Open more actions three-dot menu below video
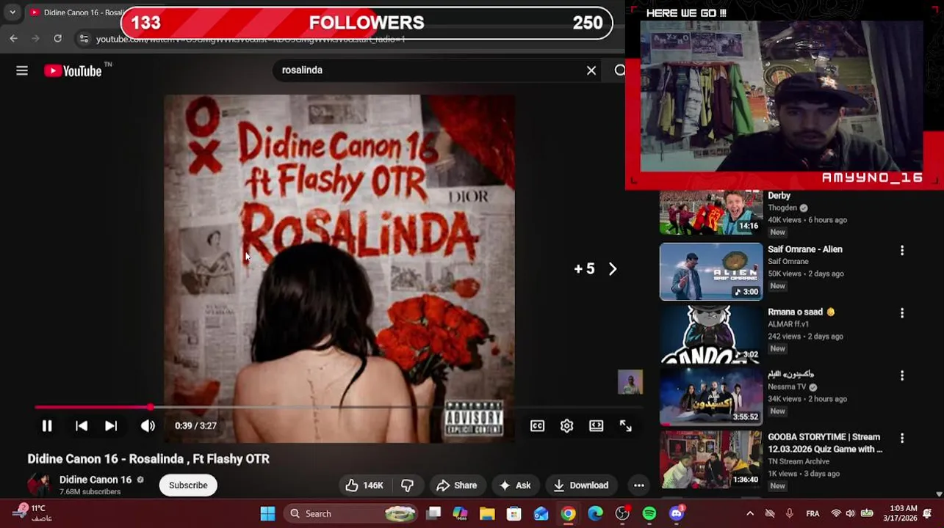The image size is (944, 528). 639,485
